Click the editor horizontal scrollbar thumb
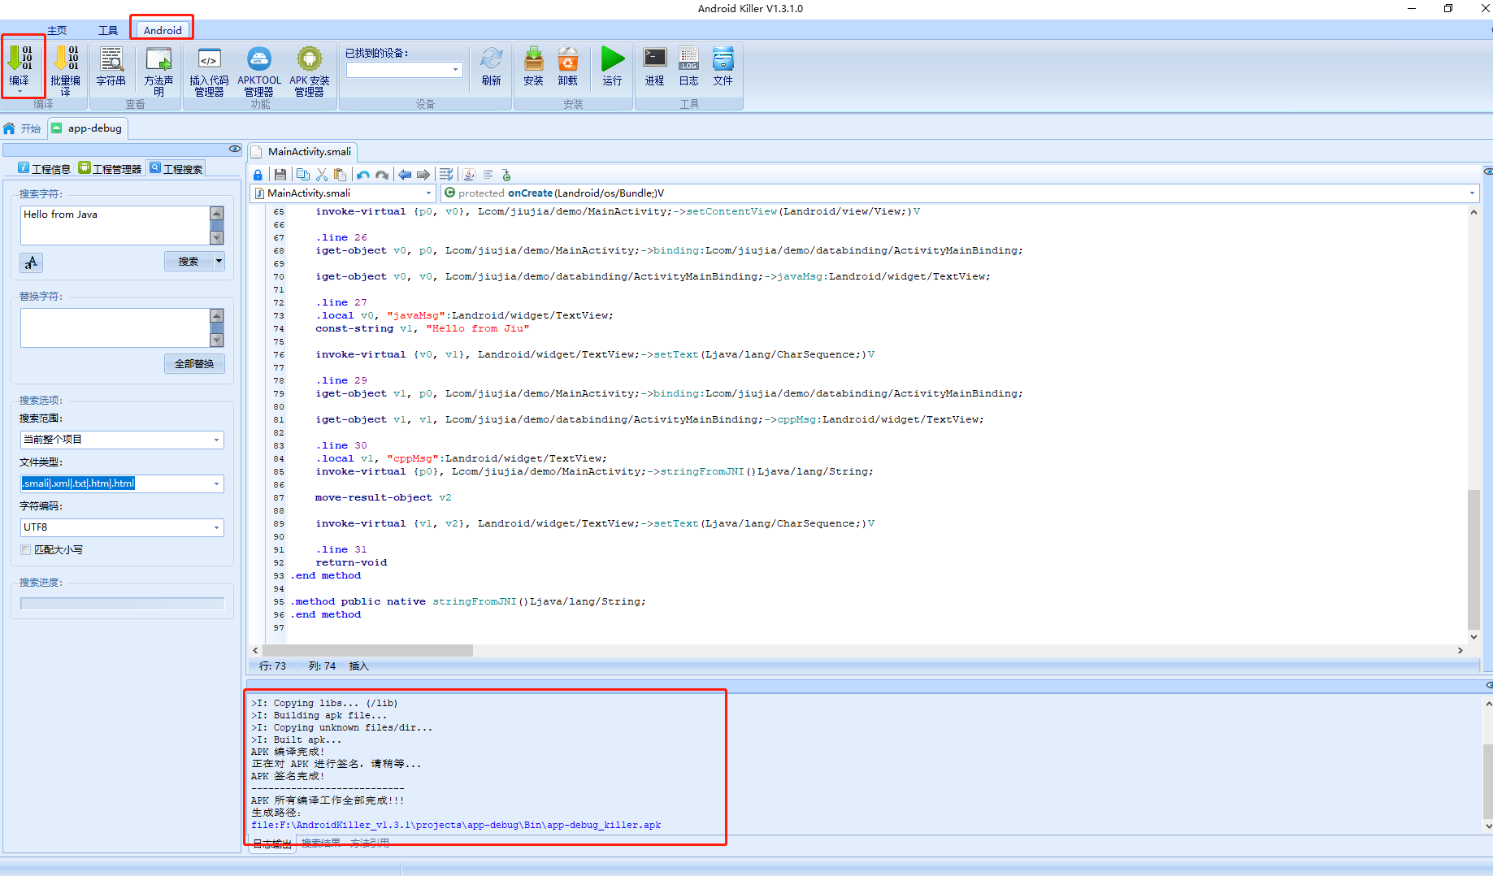 pos(367,651)
